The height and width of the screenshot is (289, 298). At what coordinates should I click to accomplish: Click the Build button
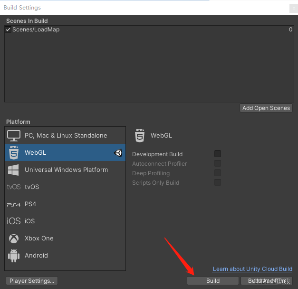213,281
